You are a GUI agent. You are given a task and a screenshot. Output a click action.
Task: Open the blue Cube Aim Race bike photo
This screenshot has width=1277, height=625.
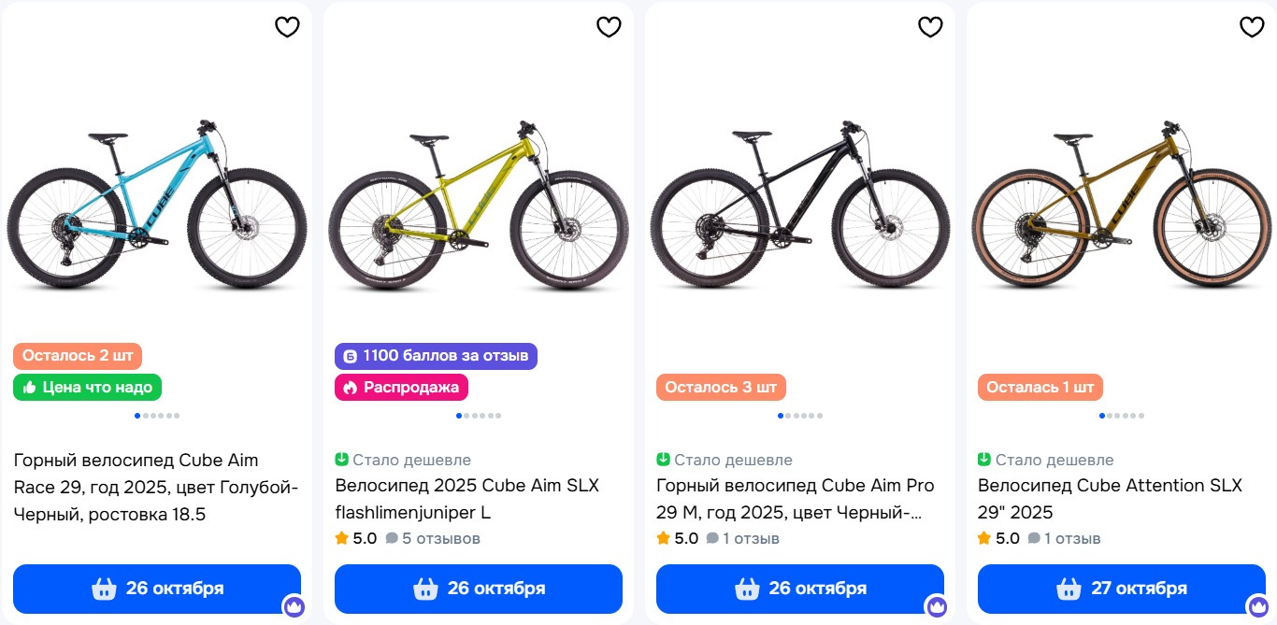click(157, 206)
